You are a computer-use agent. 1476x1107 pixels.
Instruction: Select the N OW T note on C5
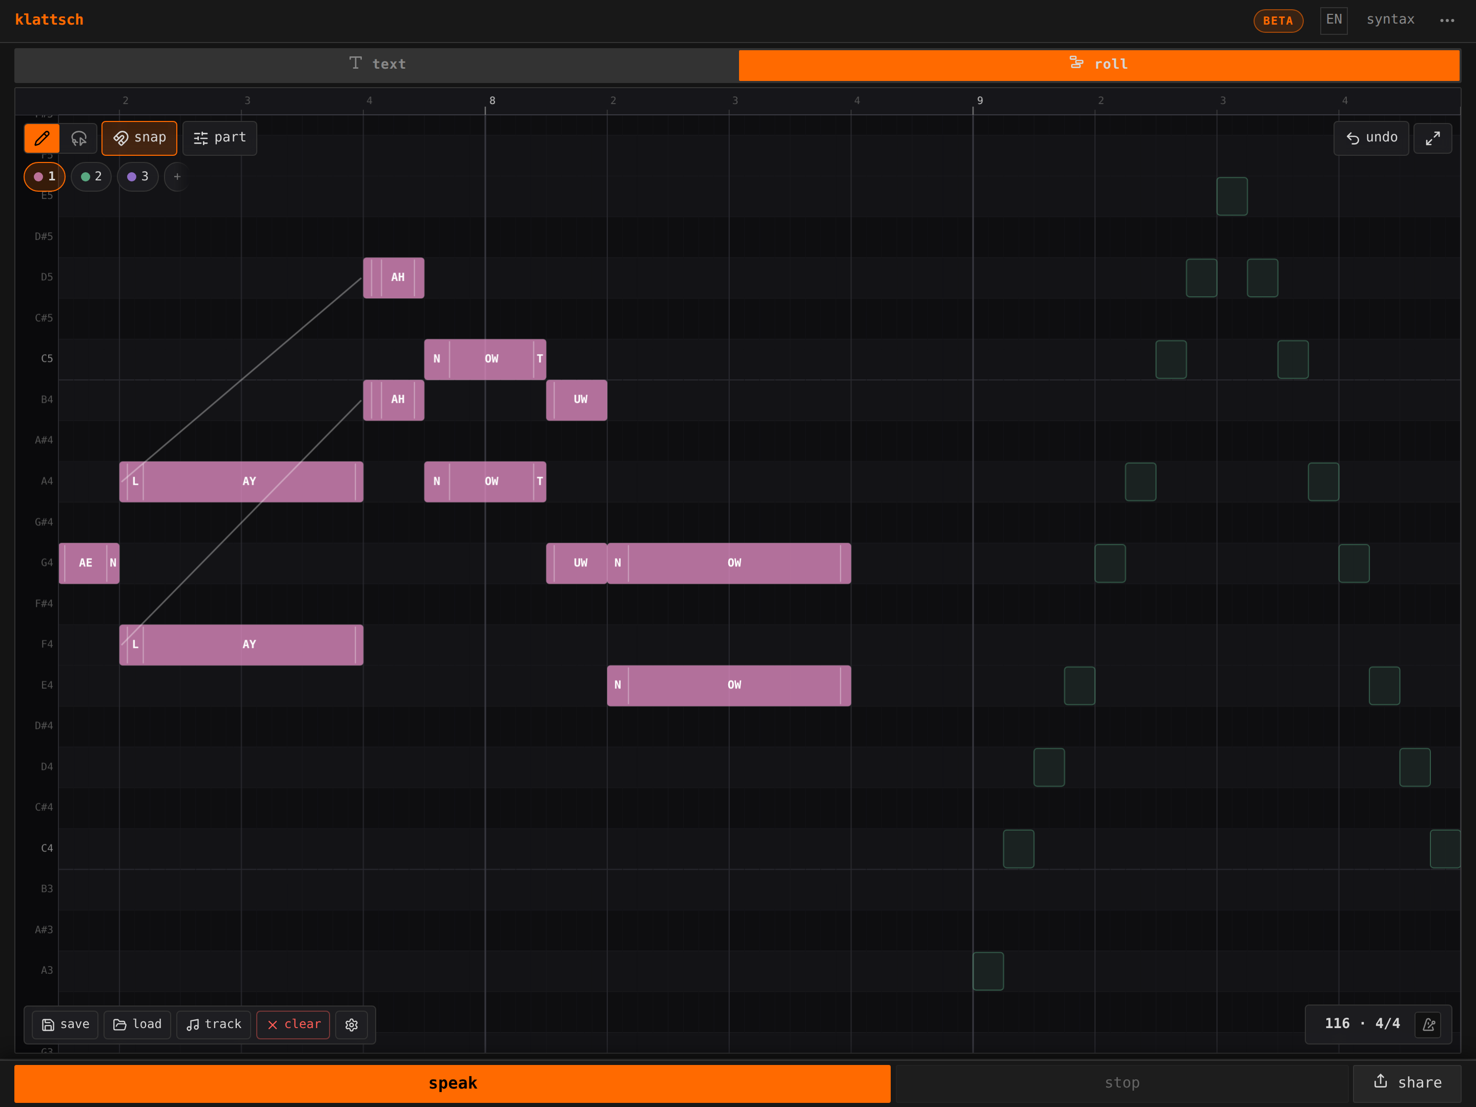485,359
